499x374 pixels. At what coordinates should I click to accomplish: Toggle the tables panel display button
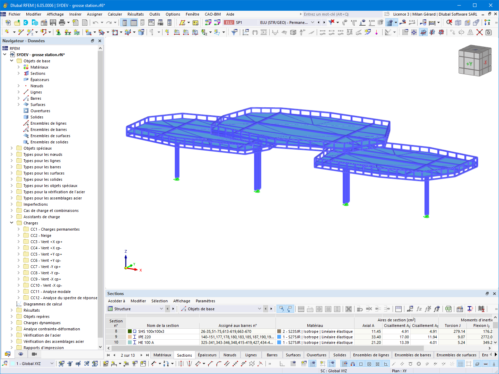coord(133,23)
